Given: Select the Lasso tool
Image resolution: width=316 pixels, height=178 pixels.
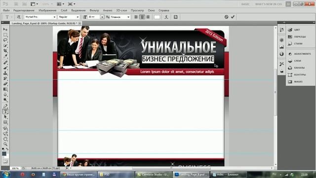Looking at the screenshot, I should [x=5, y=40].
